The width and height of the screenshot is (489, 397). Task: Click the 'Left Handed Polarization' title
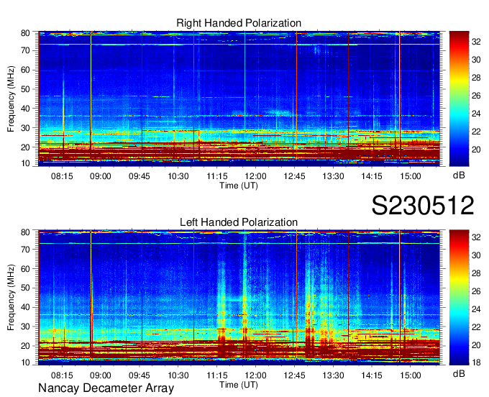[x=239, y=222]
